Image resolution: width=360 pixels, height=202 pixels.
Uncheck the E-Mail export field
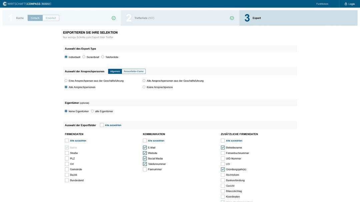[145, 147]
